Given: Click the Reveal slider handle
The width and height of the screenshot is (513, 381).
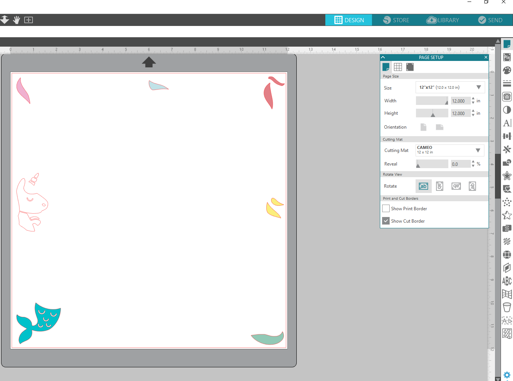Looking at the screenshot, I should point(418,165).
